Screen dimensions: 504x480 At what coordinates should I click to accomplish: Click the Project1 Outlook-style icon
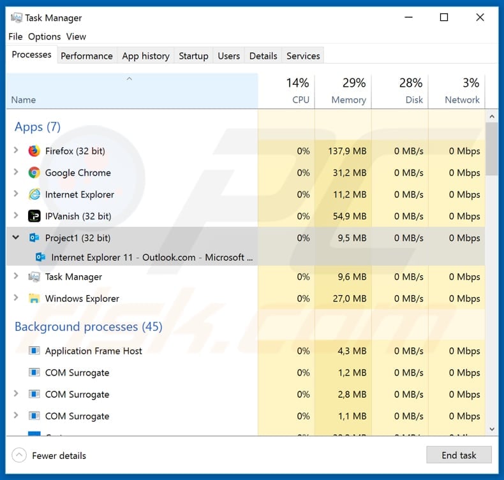click(34, 238)
